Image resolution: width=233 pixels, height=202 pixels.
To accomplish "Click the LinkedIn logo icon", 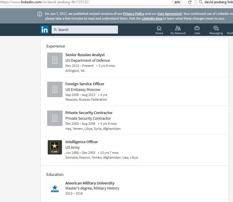I will coord(44,29).
